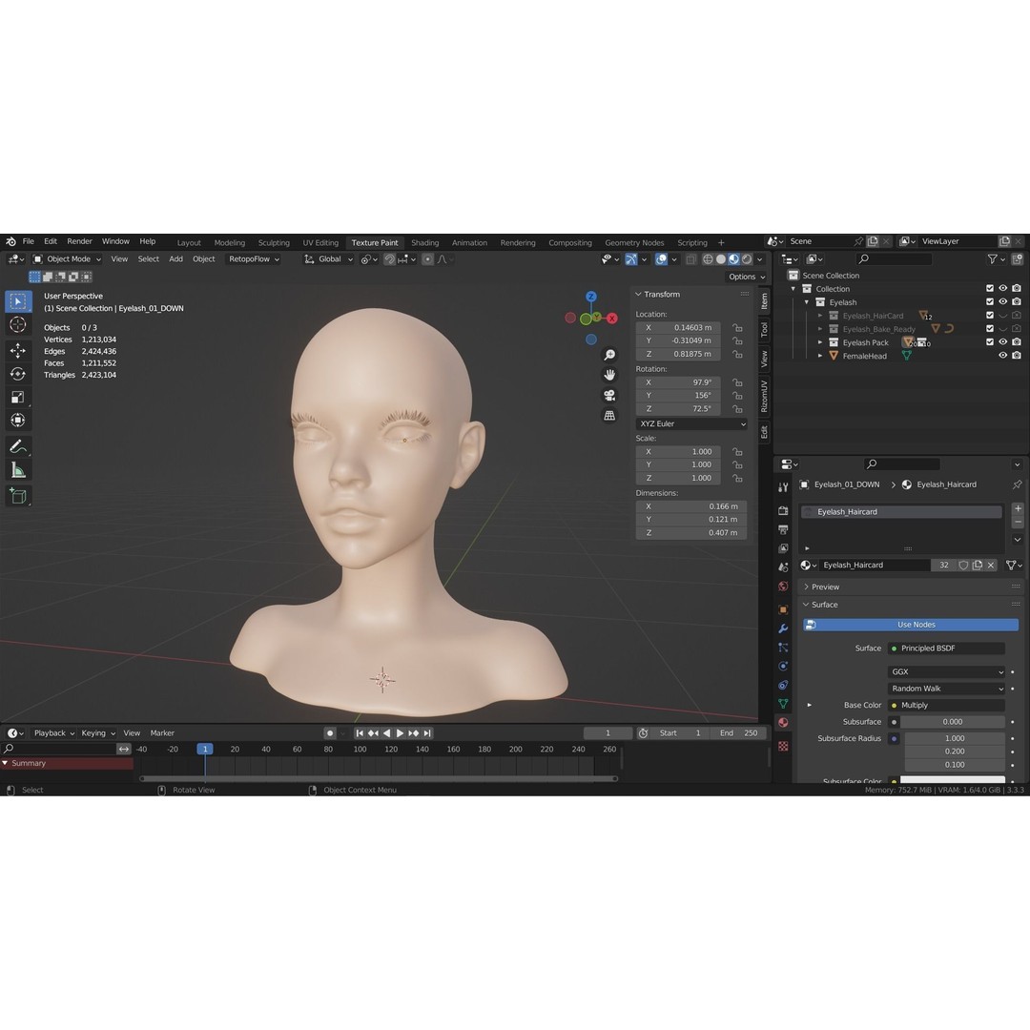Click the viewport zoom magnifier icon
Viewport: 1030px width, 1030px height.
[609, 355]
